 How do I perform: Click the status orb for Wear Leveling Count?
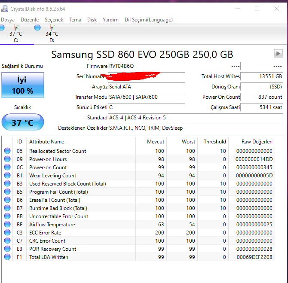click(x=7, y=176)
